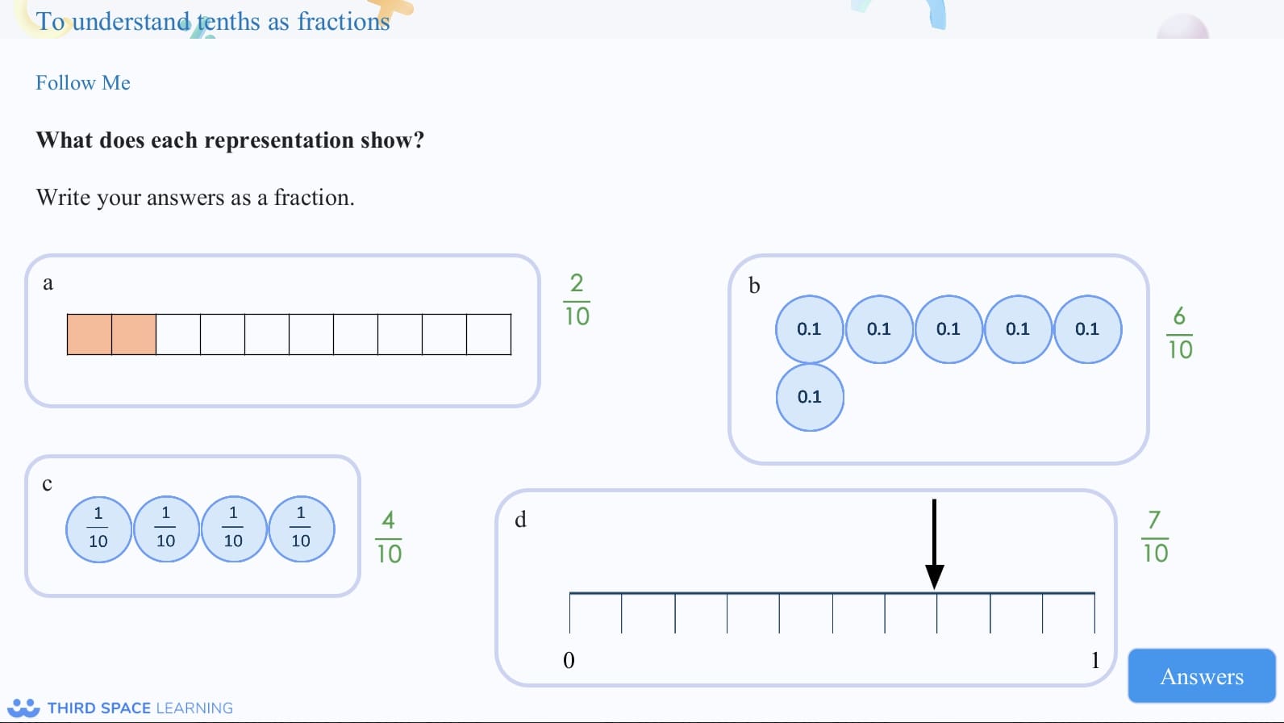Expand the box labelled a

point(48,283)
